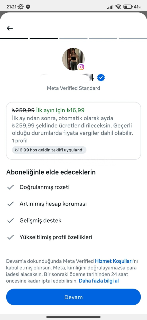Tap the hoş geldin teklifi uygulandı chip
The width and height of the screenshot is (147, 320).
(49, 150)
